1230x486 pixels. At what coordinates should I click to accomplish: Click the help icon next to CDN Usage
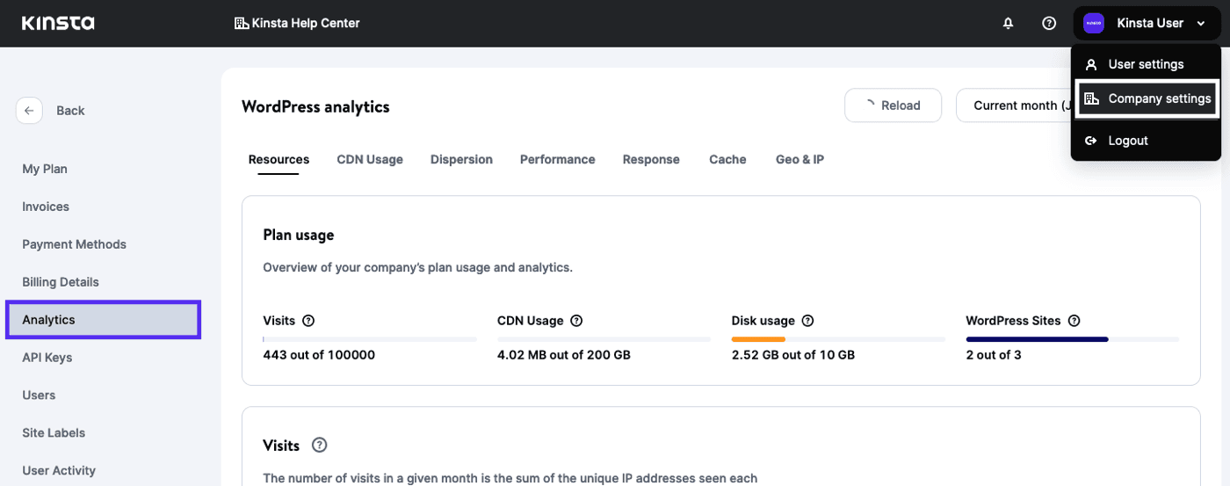click(576, 321)
